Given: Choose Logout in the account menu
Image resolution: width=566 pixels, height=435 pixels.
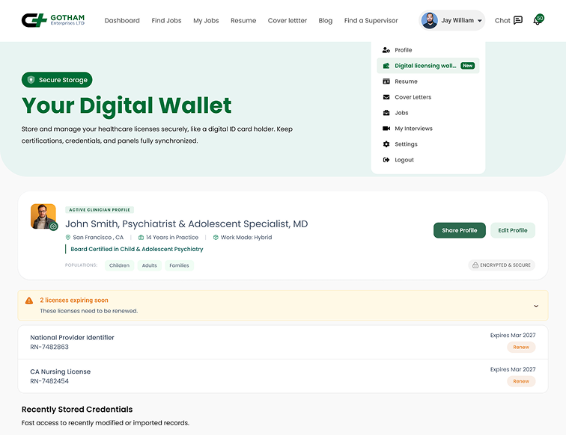Looking at the screenshot, I should coord(428,160).
